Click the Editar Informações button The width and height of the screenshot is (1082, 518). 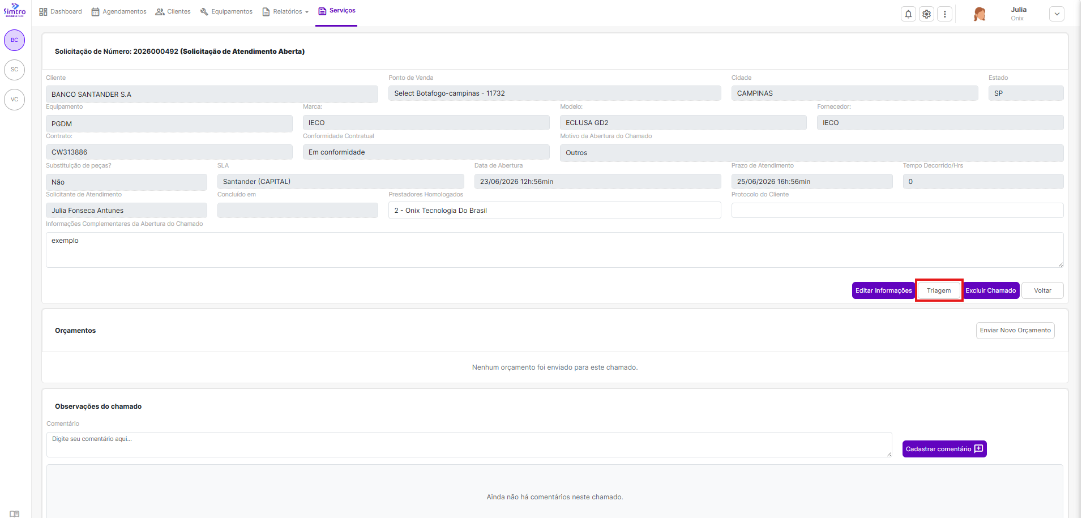coord(883,290)
